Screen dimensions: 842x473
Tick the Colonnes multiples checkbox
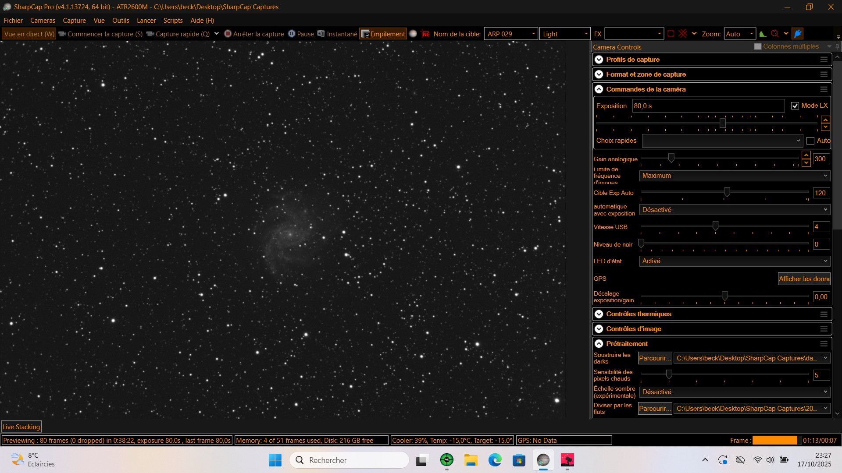[x=757, y=46]
